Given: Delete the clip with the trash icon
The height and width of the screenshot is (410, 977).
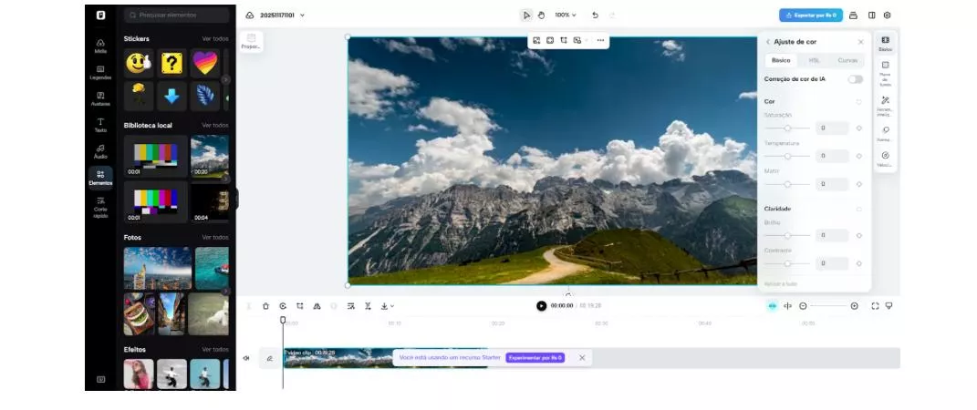Looking at the screenshot, I should coord(265,306).
